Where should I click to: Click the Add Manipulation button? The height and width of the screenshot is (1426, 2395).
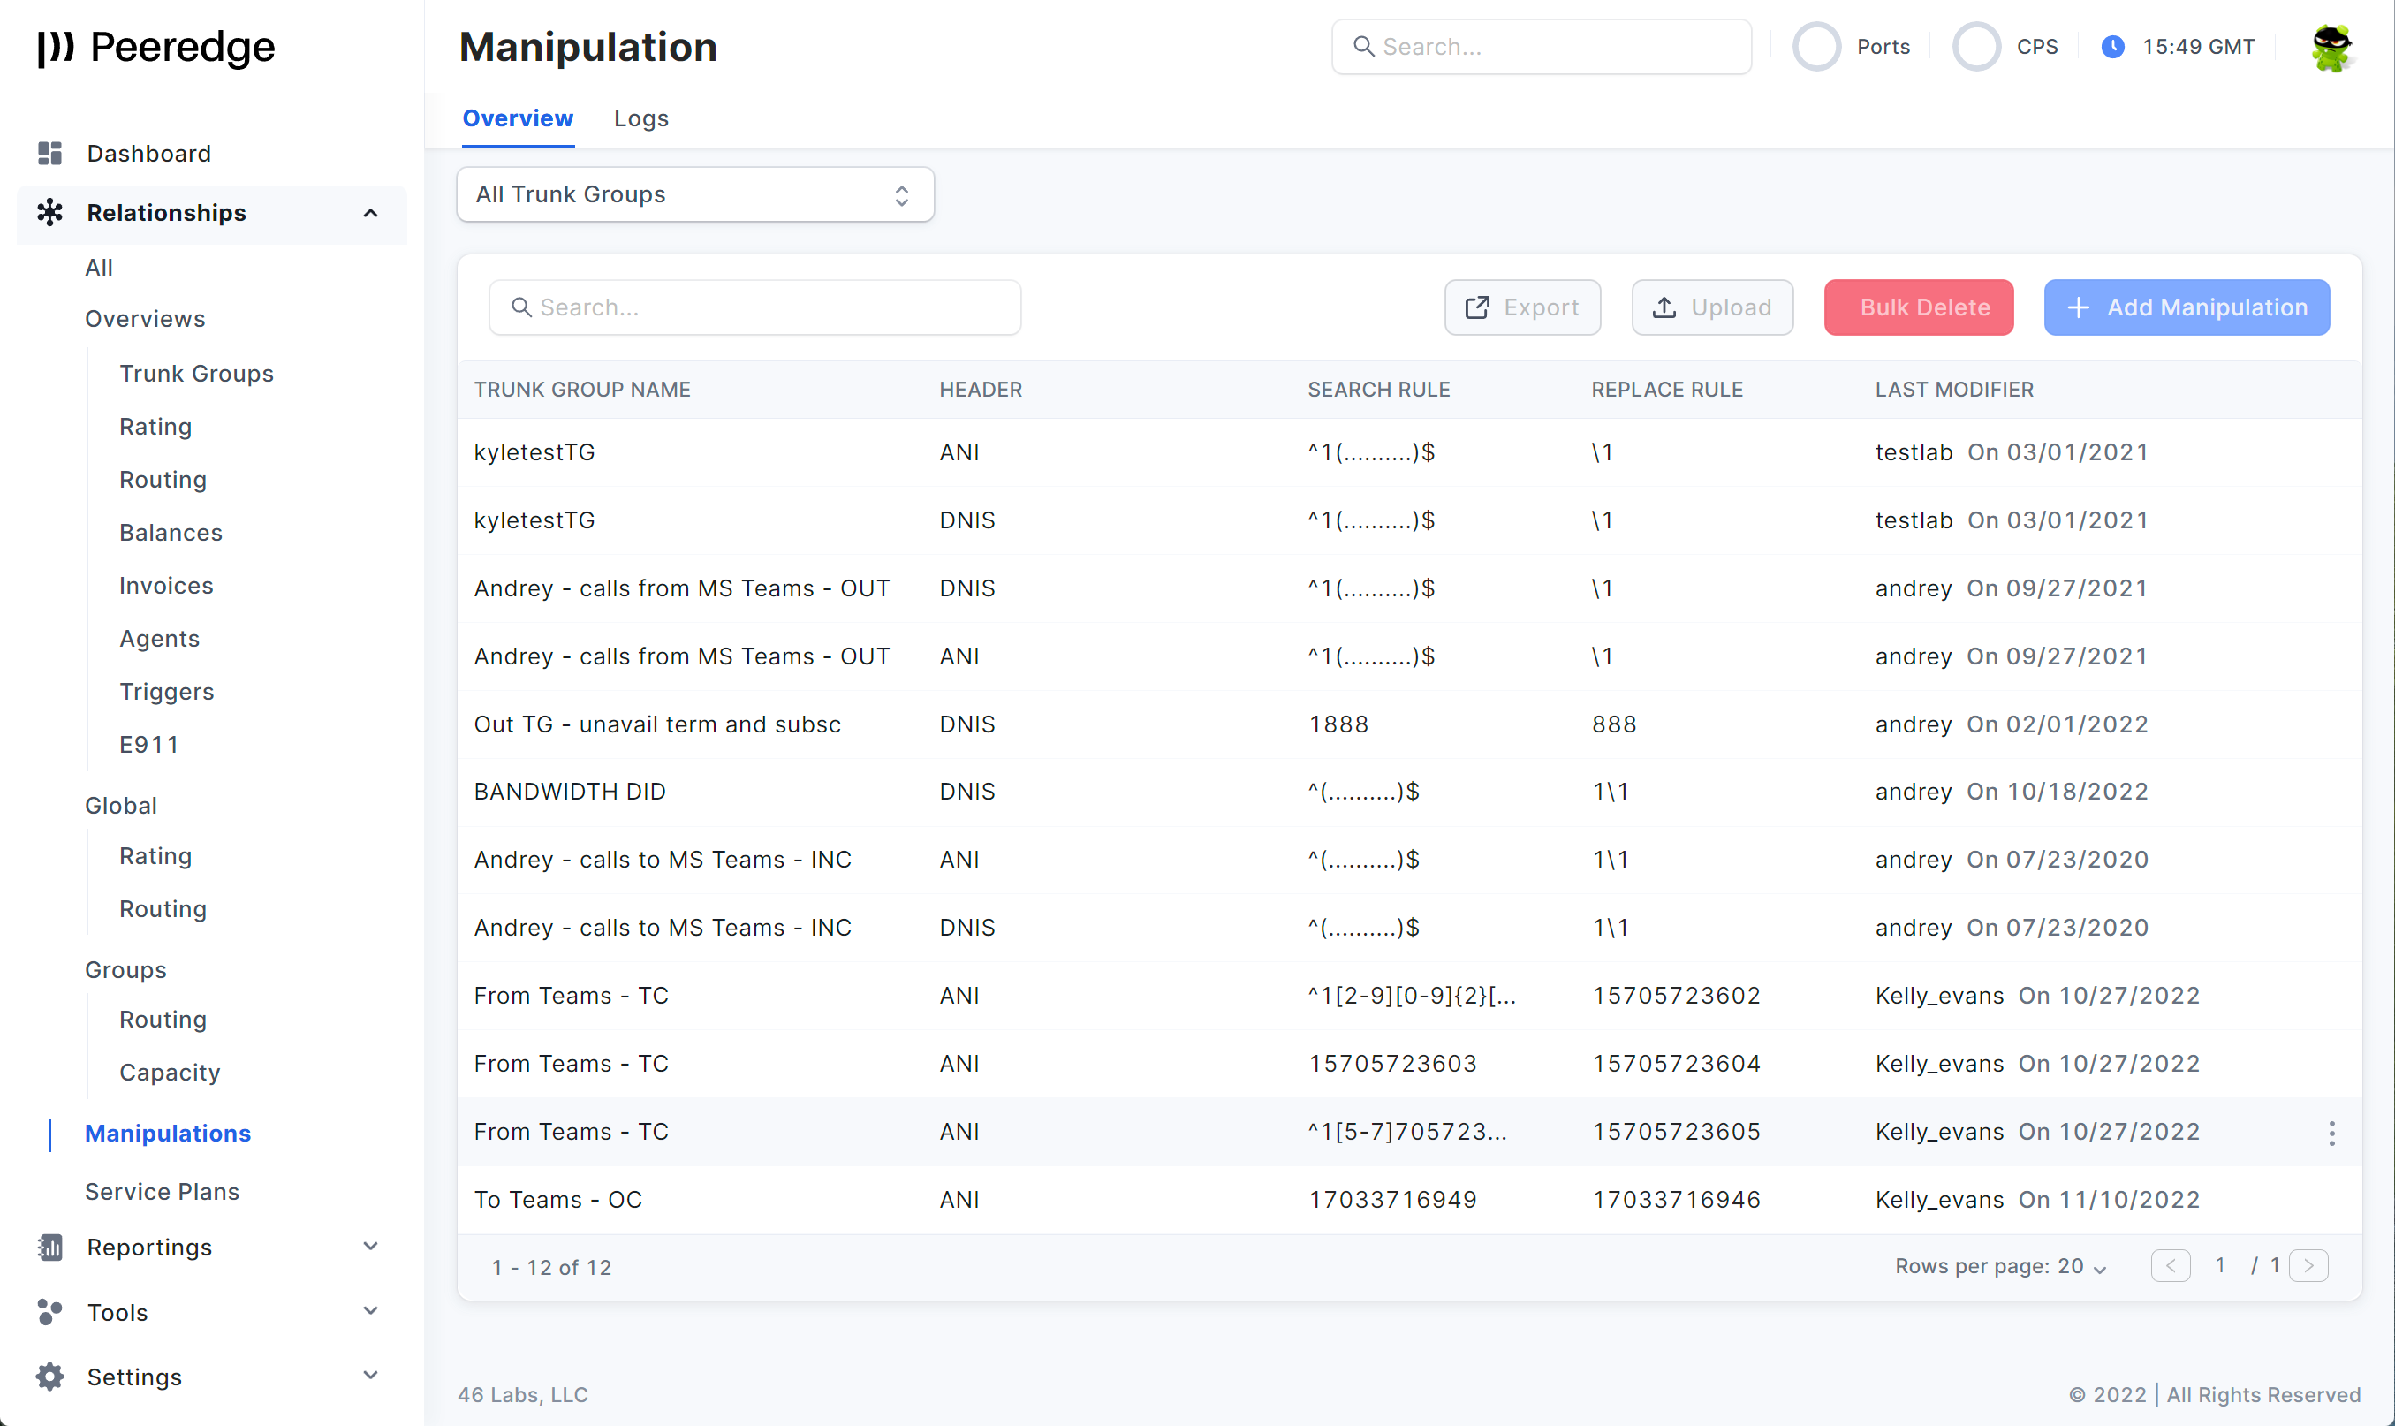(x=2187, y=307)
